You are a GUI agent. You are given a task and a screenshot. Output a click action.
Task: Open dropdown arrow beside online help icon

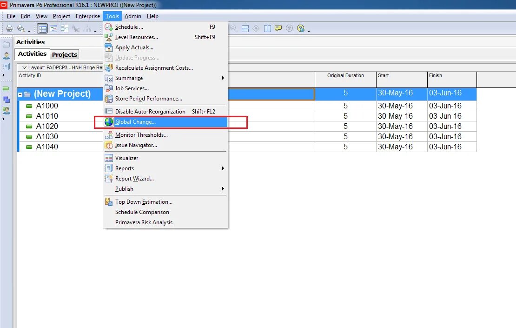309,31
